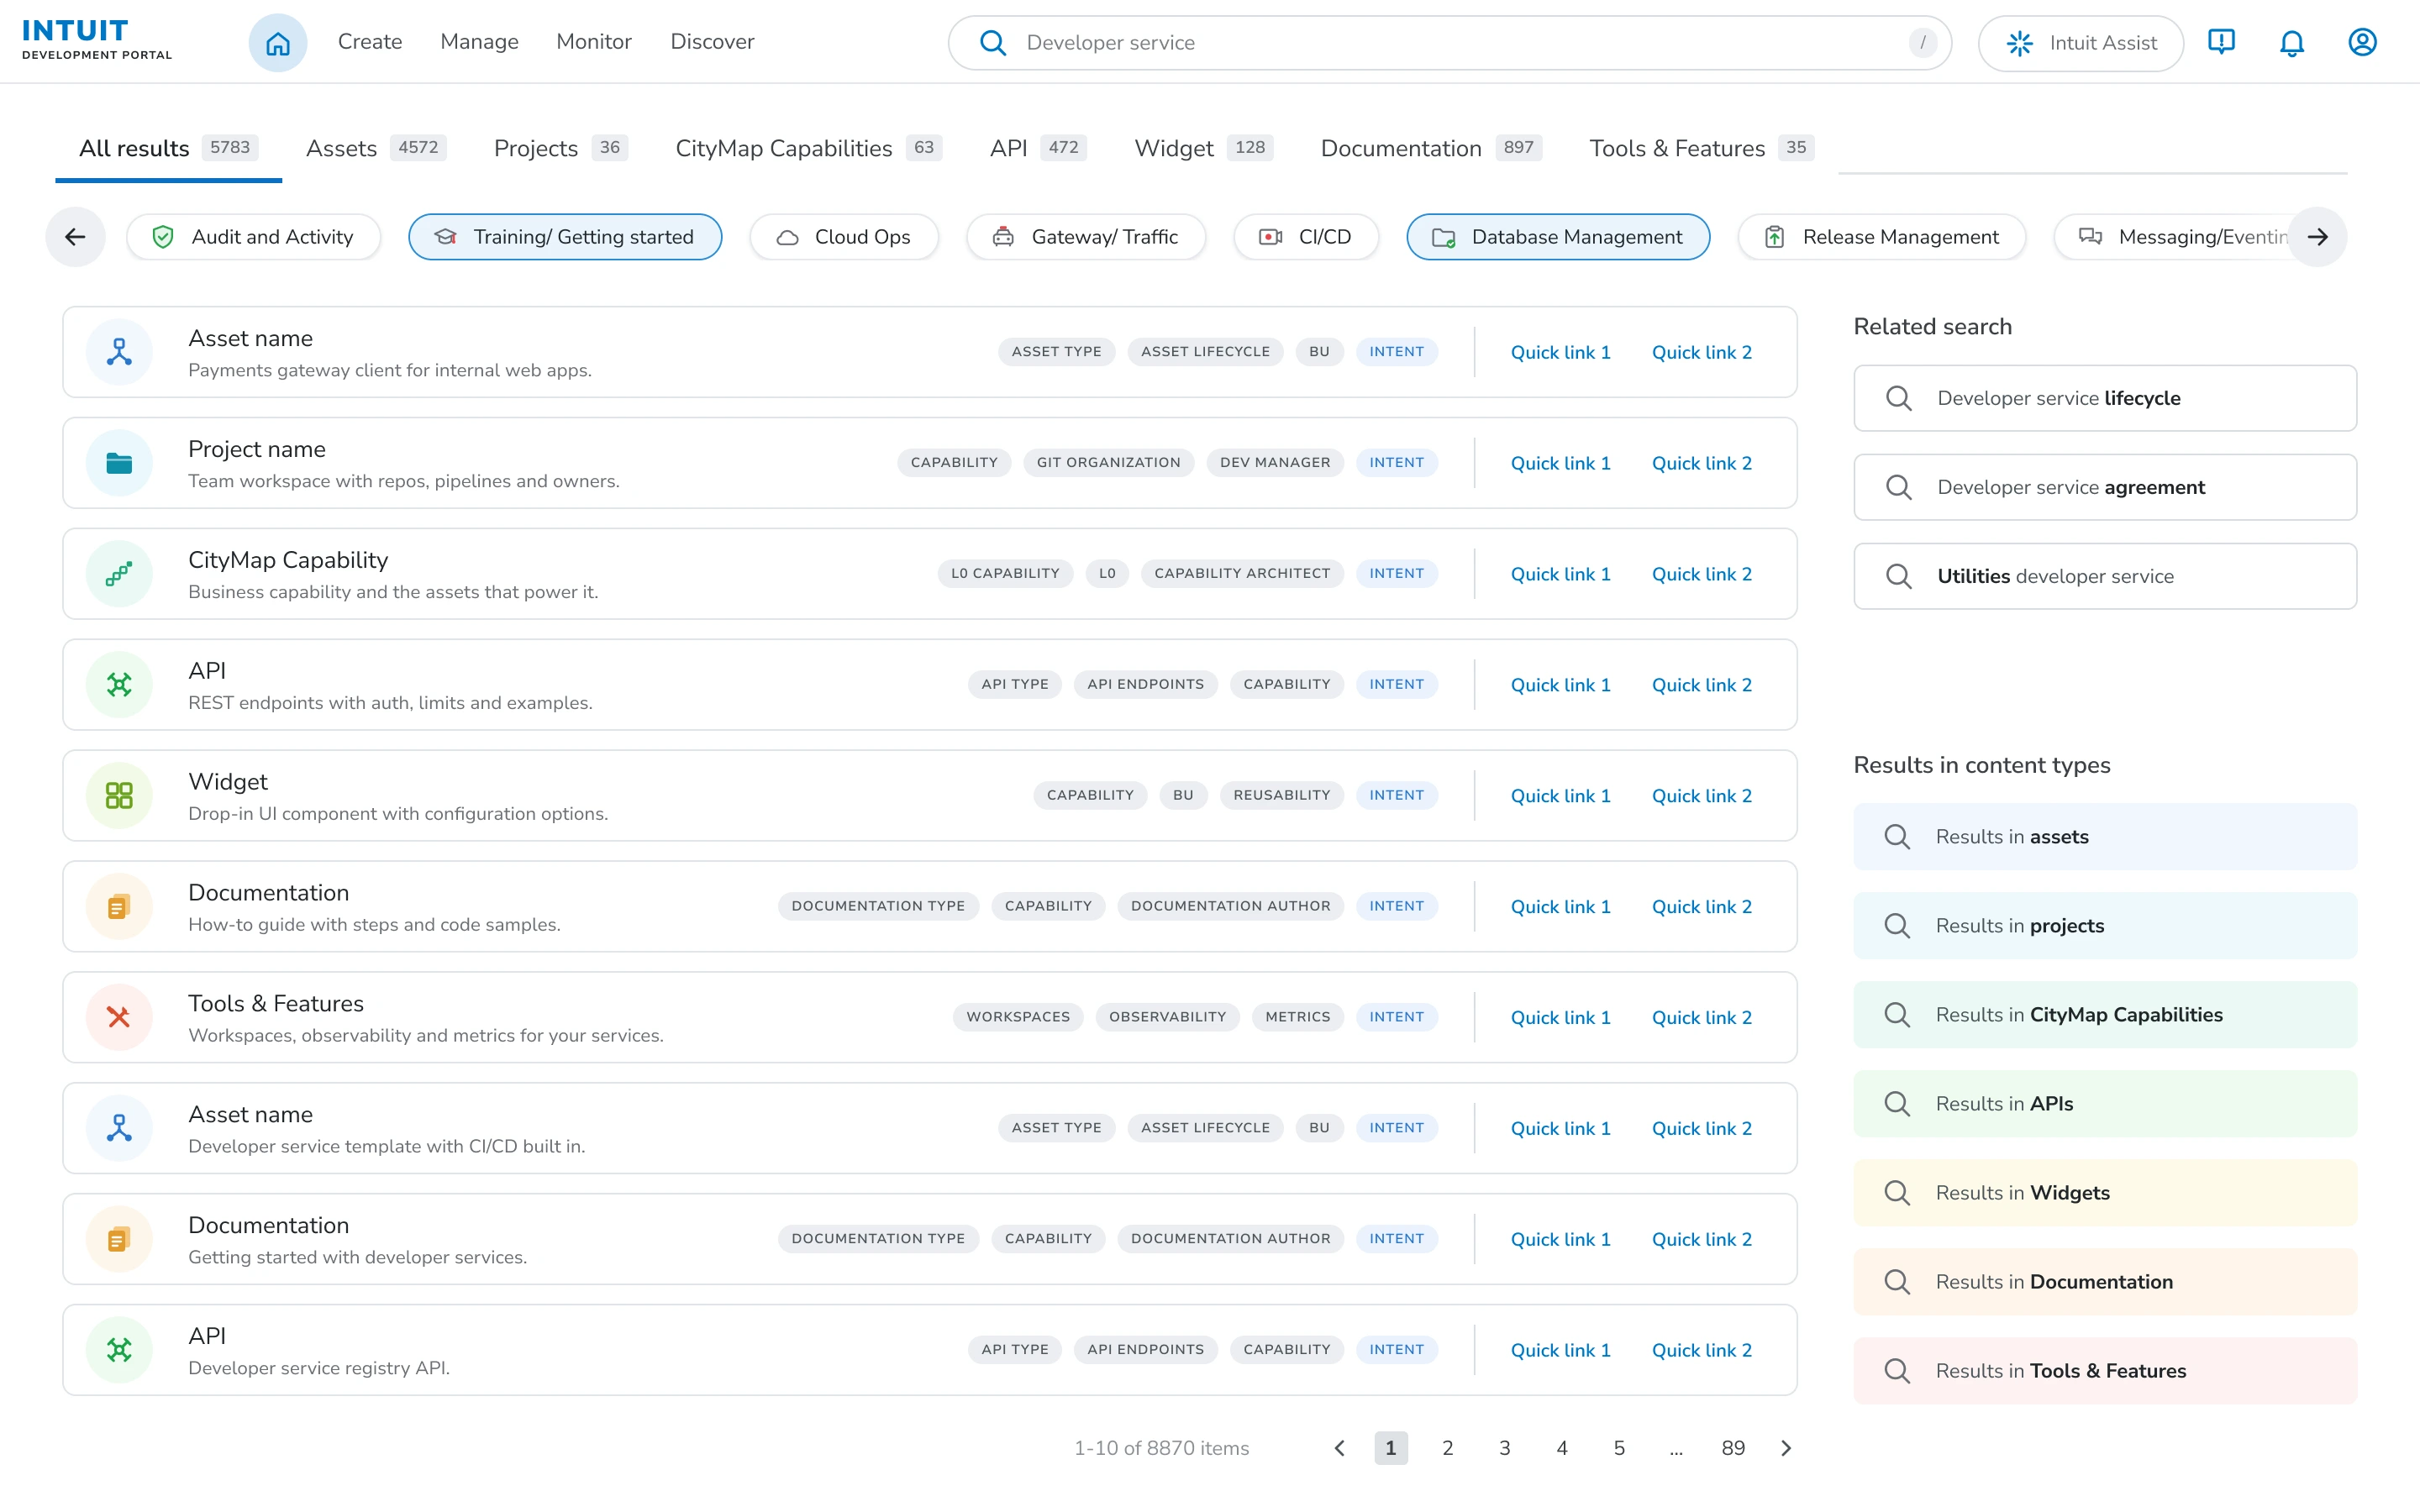Screen dimensions: 2420x1512
Task: Open Quick link 2 for Widget row
Action: click(x=1701, y=796)
